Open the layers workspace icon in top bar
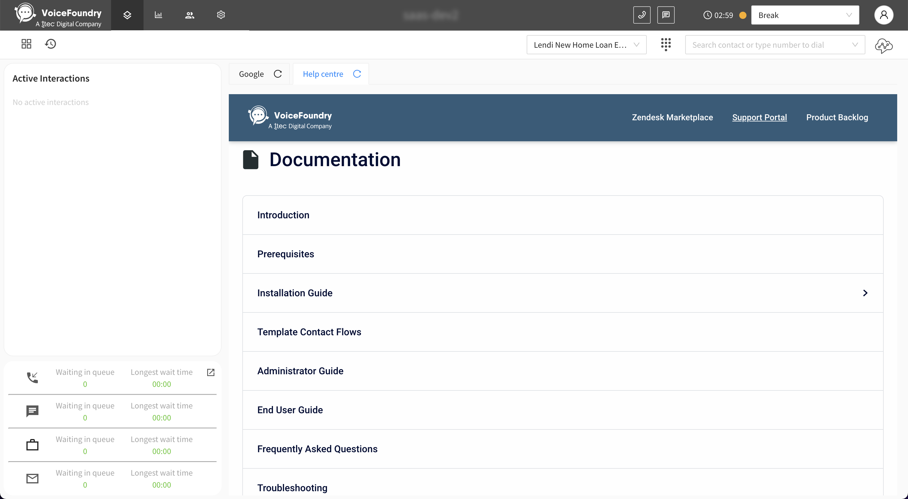Screen dimensions: 908x499 point(127,15)
